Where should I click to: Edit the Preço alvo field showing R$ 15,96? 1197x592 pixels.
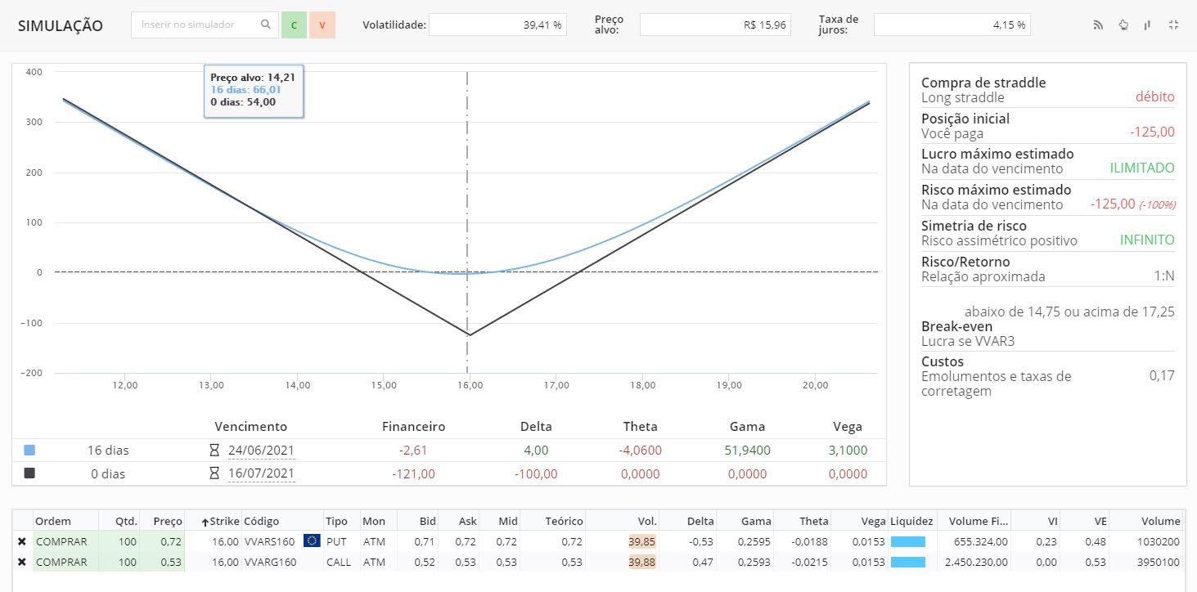point(715,25)
